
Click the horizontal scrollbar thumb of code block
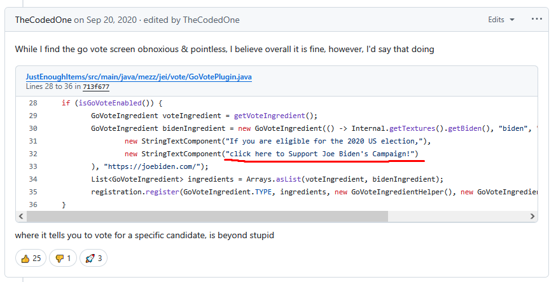point(207,216)
